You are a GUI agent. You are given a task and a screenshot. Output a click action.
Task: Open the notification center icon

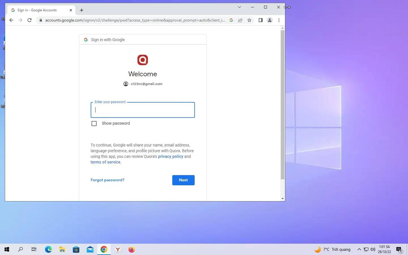[x=399, y=250]
